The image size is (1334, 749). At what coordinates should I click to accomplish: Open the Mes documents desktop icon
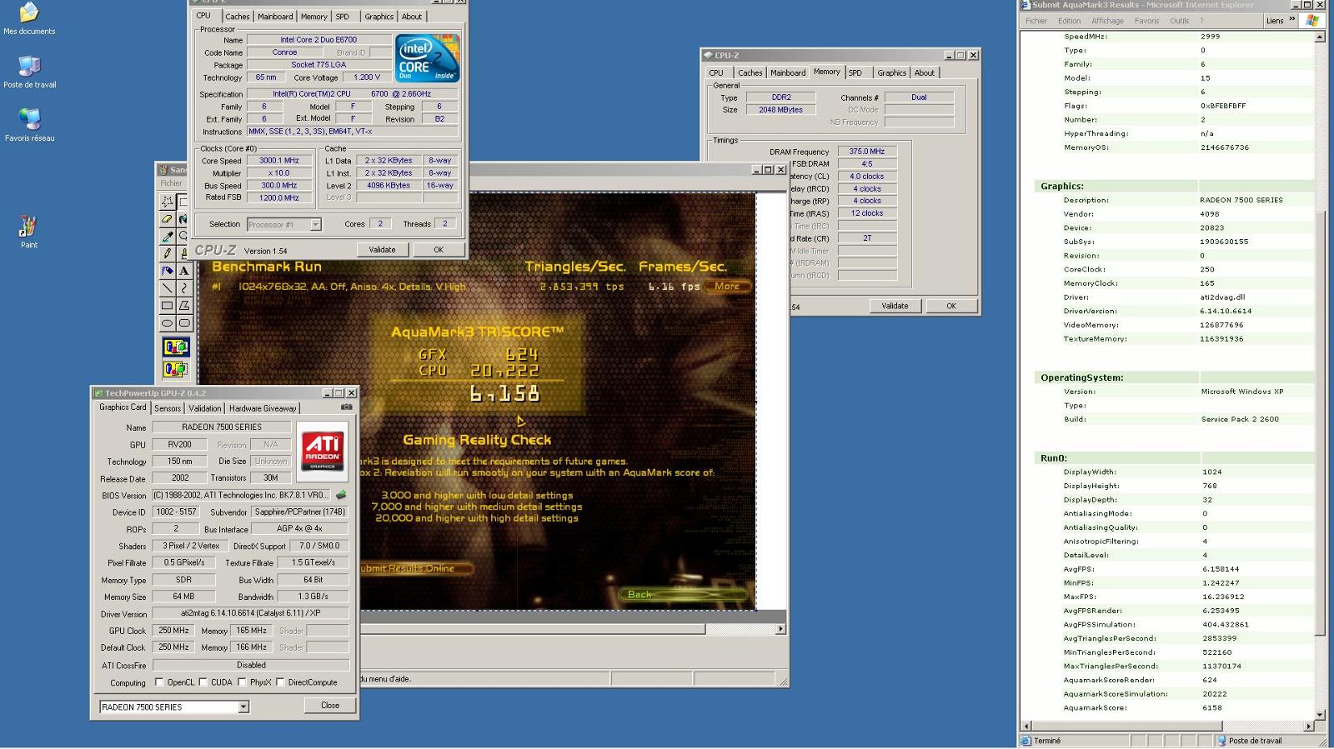tap(29, 19)
